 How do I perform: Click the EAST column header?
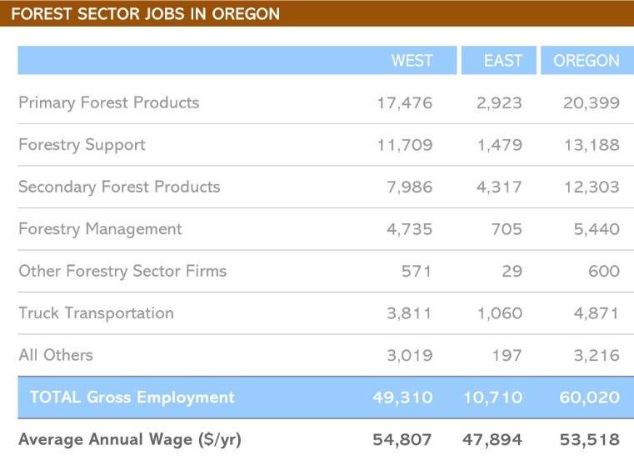point(502,61)
